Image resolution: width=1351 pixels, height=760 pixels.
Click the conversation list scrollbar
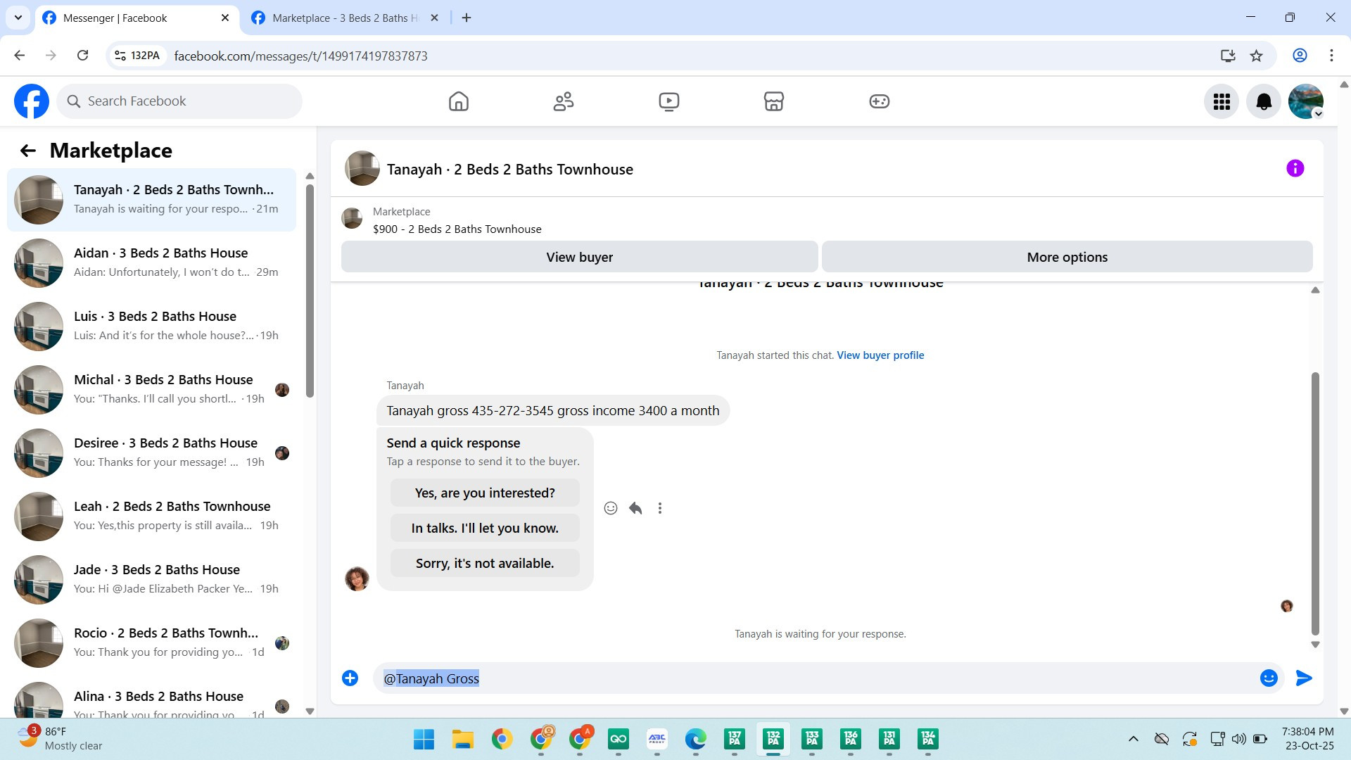[x=310, y=290]
